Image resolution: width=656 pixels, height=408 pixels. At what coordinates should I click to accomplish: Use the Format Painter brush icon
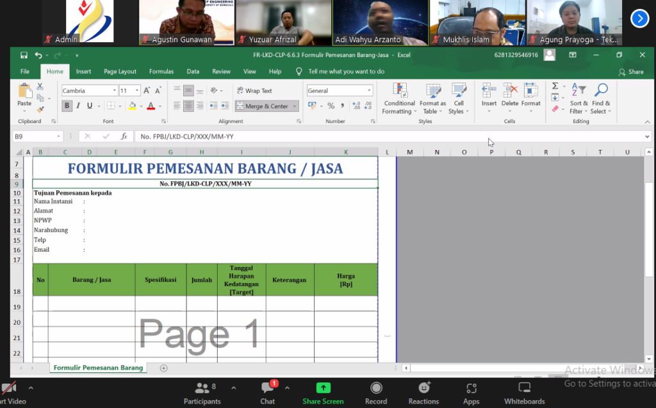[40, 110]
